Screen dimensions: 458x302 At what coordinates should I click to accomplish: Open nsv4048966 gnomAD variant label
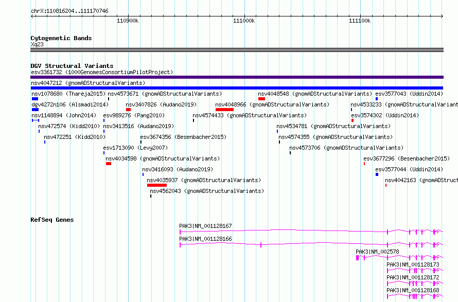(x=272, y=104)
